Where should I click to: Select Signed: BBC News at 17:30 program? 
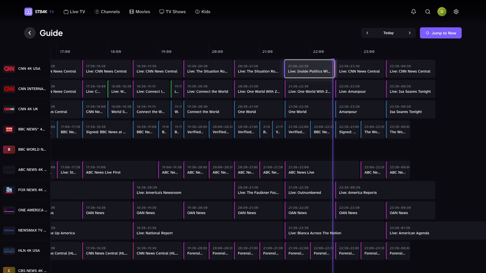107,130
